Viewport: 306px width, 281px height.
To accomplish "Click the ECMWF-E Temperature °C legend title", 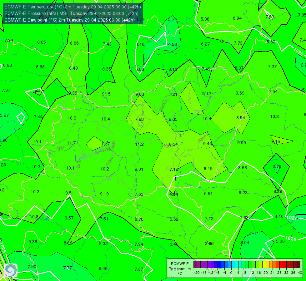I will (x=180, y=269).
